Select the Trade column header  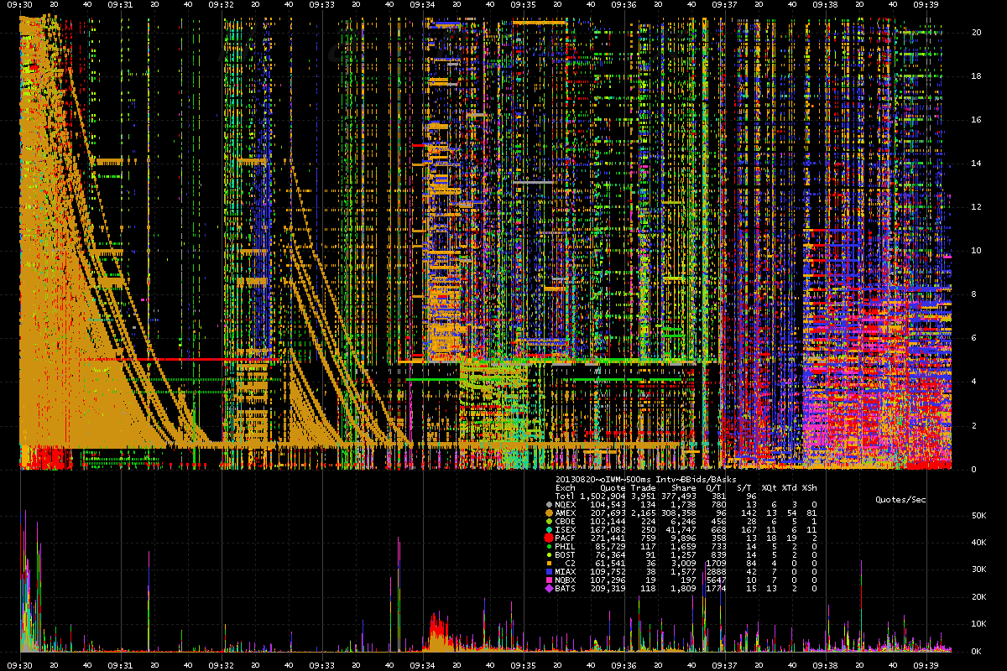click(643, 487)
